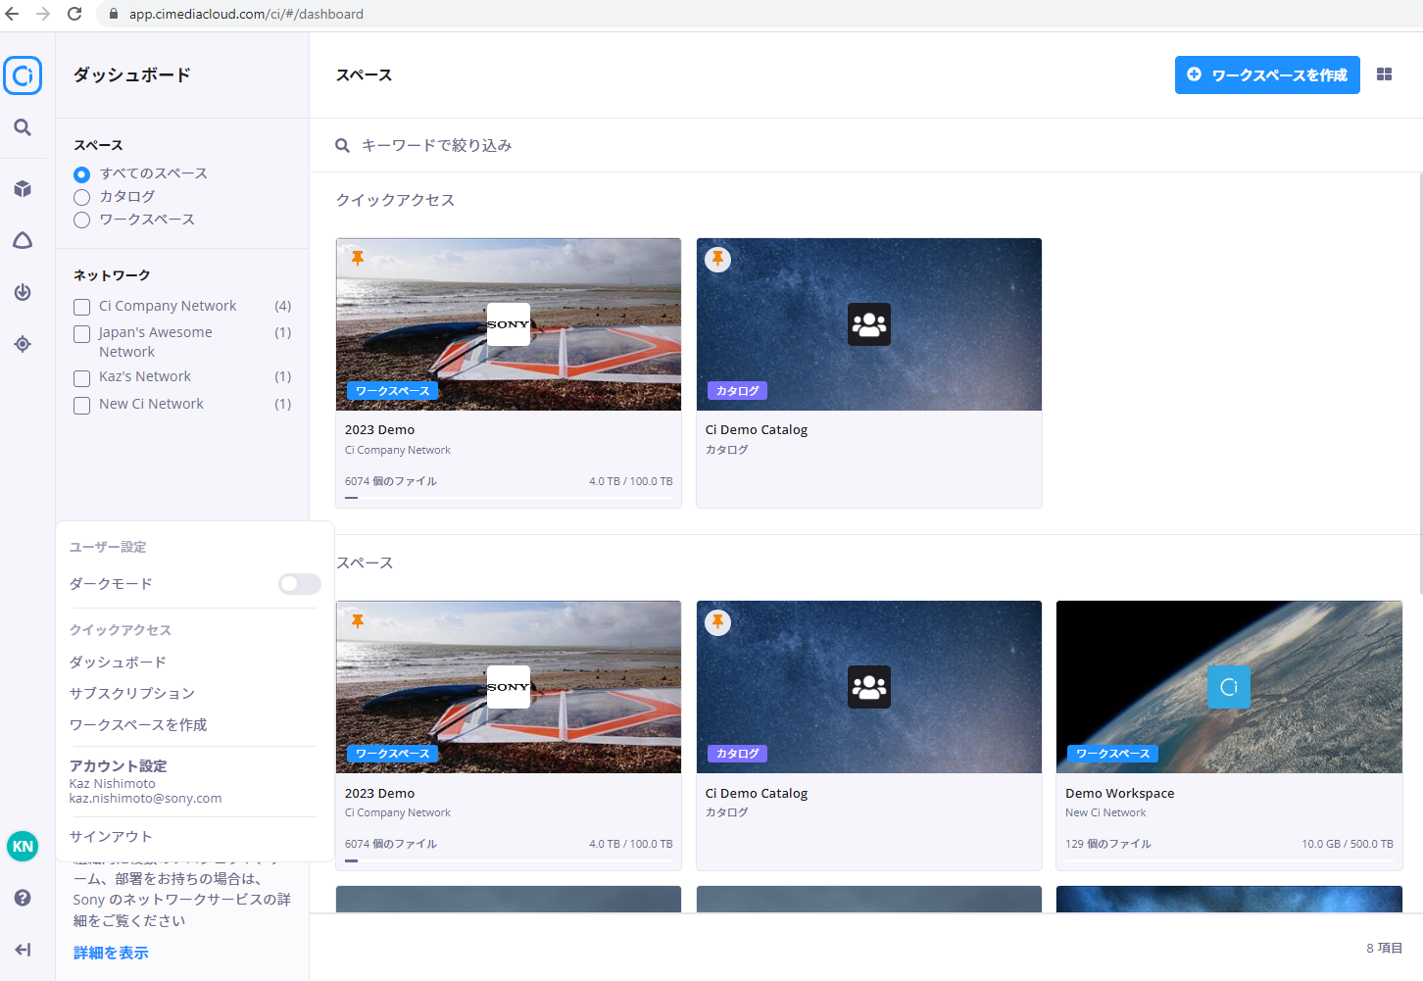Click the crosshair target sidebar icon
1423x981 pixels.
pyautogui.click(x=23, y=344)
